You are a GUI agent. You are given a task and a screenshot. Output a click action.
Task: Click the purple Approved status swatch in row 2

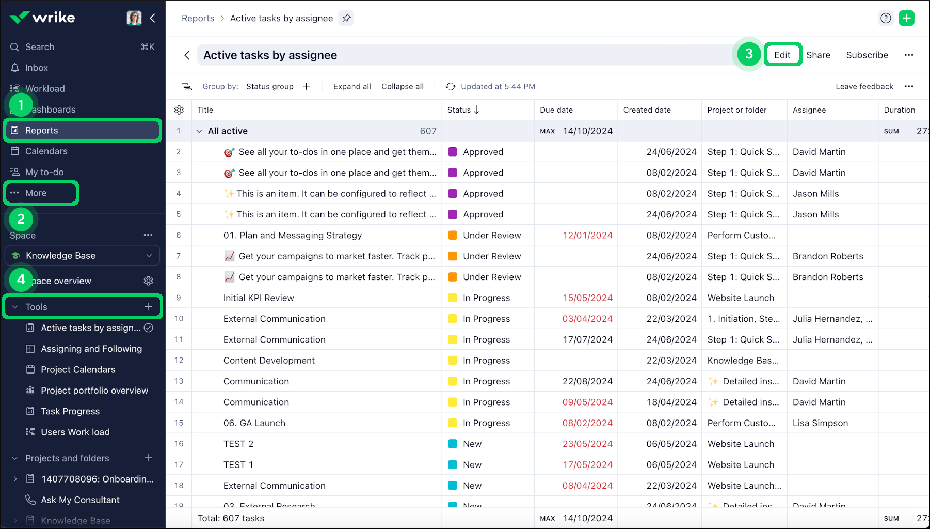pyautogui.click(x=453, y=152)
